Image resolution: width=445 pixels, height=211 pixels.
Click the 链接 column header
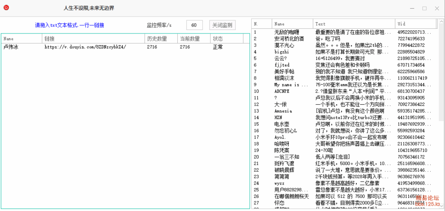[93, 39]
